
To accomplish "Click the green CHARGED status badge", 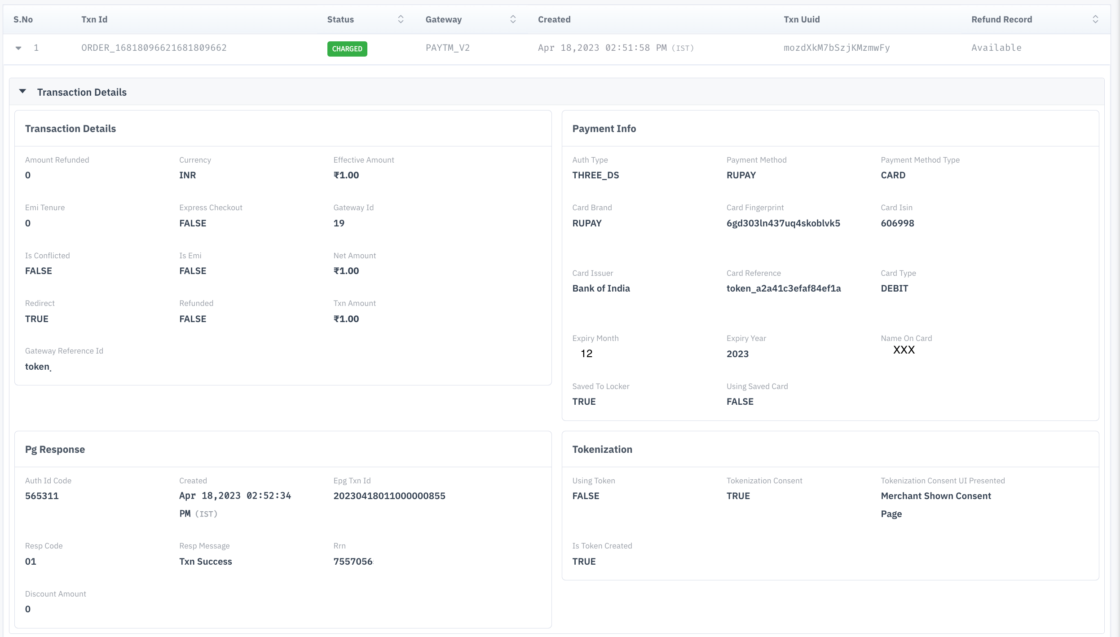I will coord(347,49).
